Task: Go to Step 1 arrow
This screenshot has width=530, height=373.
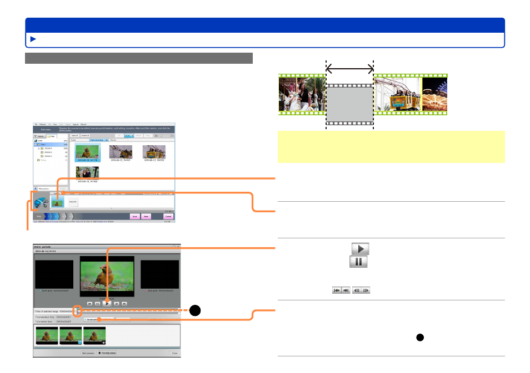Action: click(x=48, y=217)
